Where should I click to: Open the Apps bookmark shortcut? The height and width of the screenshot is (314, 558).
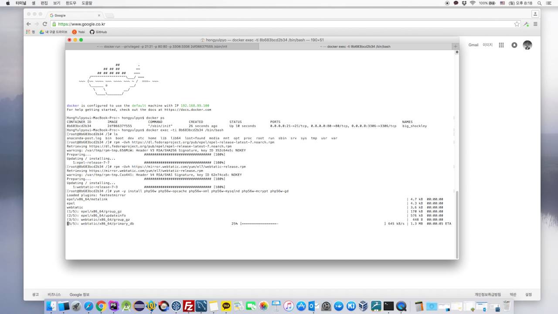pyautogui.click(x=31, y=32)
